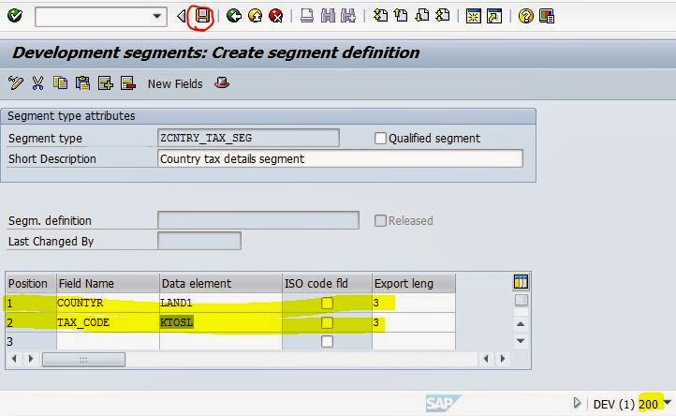Open the command field dropdown arrow

[x=157, y=16]
